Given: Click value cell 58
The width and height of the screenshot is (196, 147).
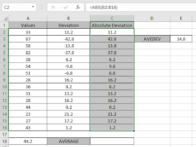Looking at the screenshot, I should pos(28,46).
